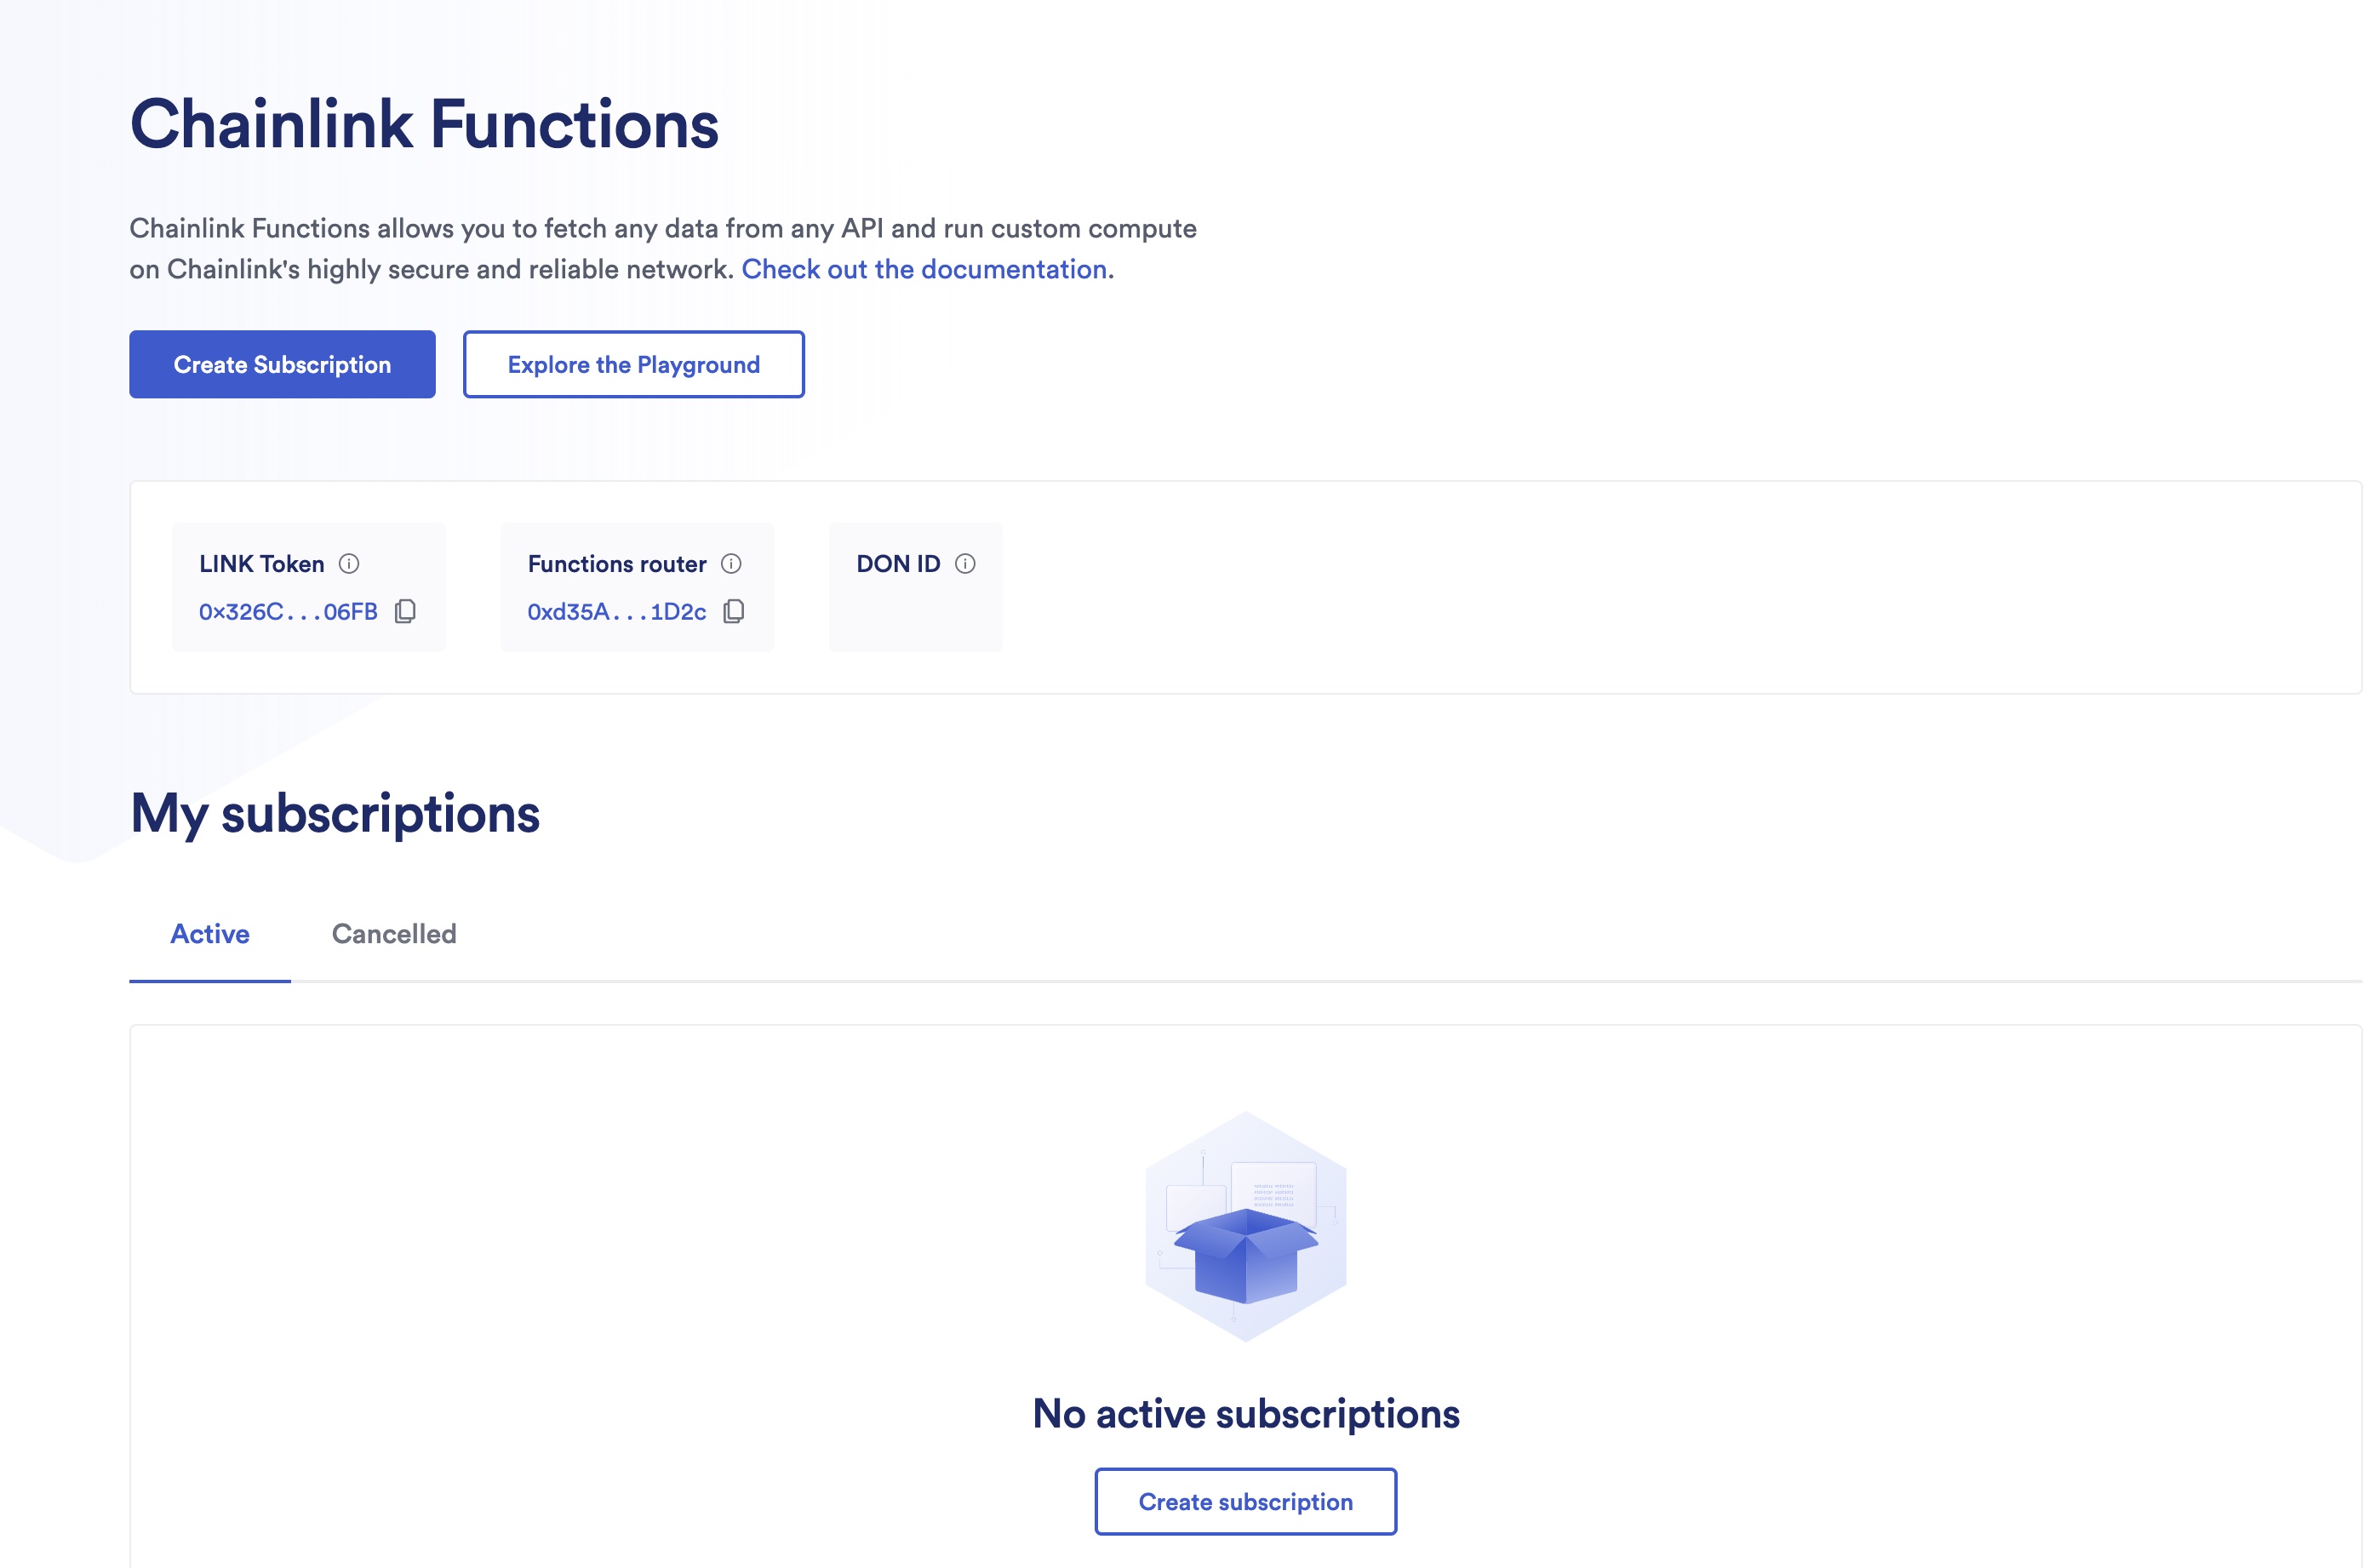Select the DON ID card
The width and height of the screenshot is (2363, 1568).
point(914,587)
